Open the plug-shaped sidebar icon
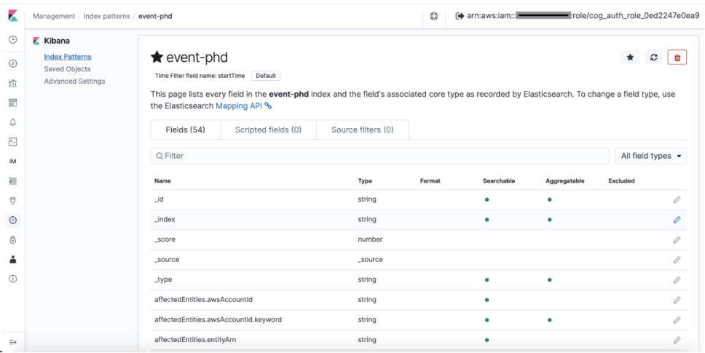Screen dimensions: 705x353 (x=12, y=201)
